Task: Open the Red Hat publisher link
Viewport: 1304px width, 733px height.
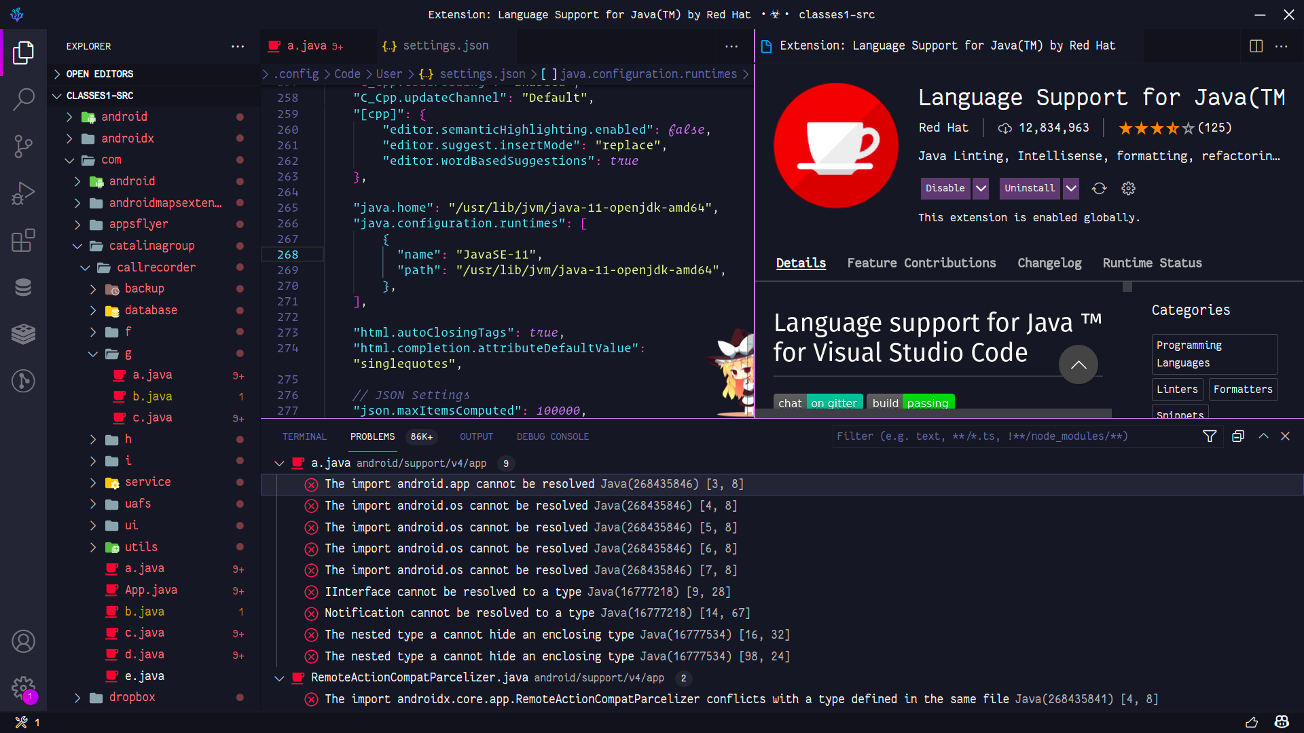Action: point(943,128)
